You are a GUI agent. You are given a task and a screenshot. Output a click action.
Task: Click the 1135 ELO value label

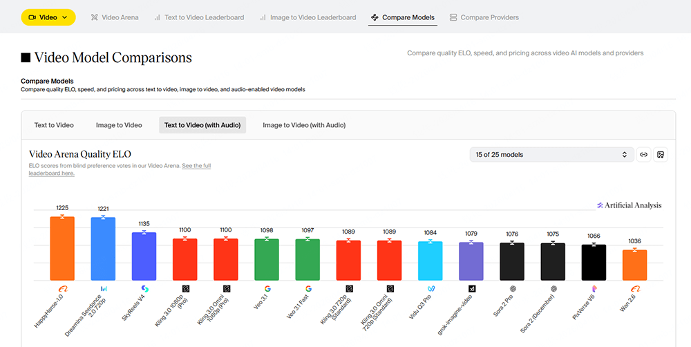144,223
